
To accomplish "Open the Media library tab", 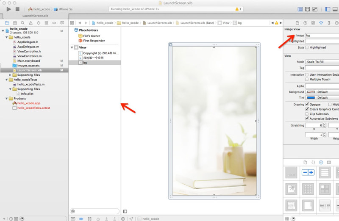I will coord(329,162).
